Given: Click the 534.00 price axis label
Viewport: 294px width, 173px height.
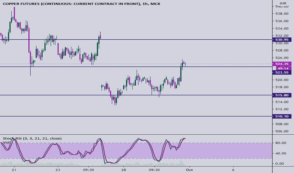Looking at the screenshot, I should coord(282,29).
